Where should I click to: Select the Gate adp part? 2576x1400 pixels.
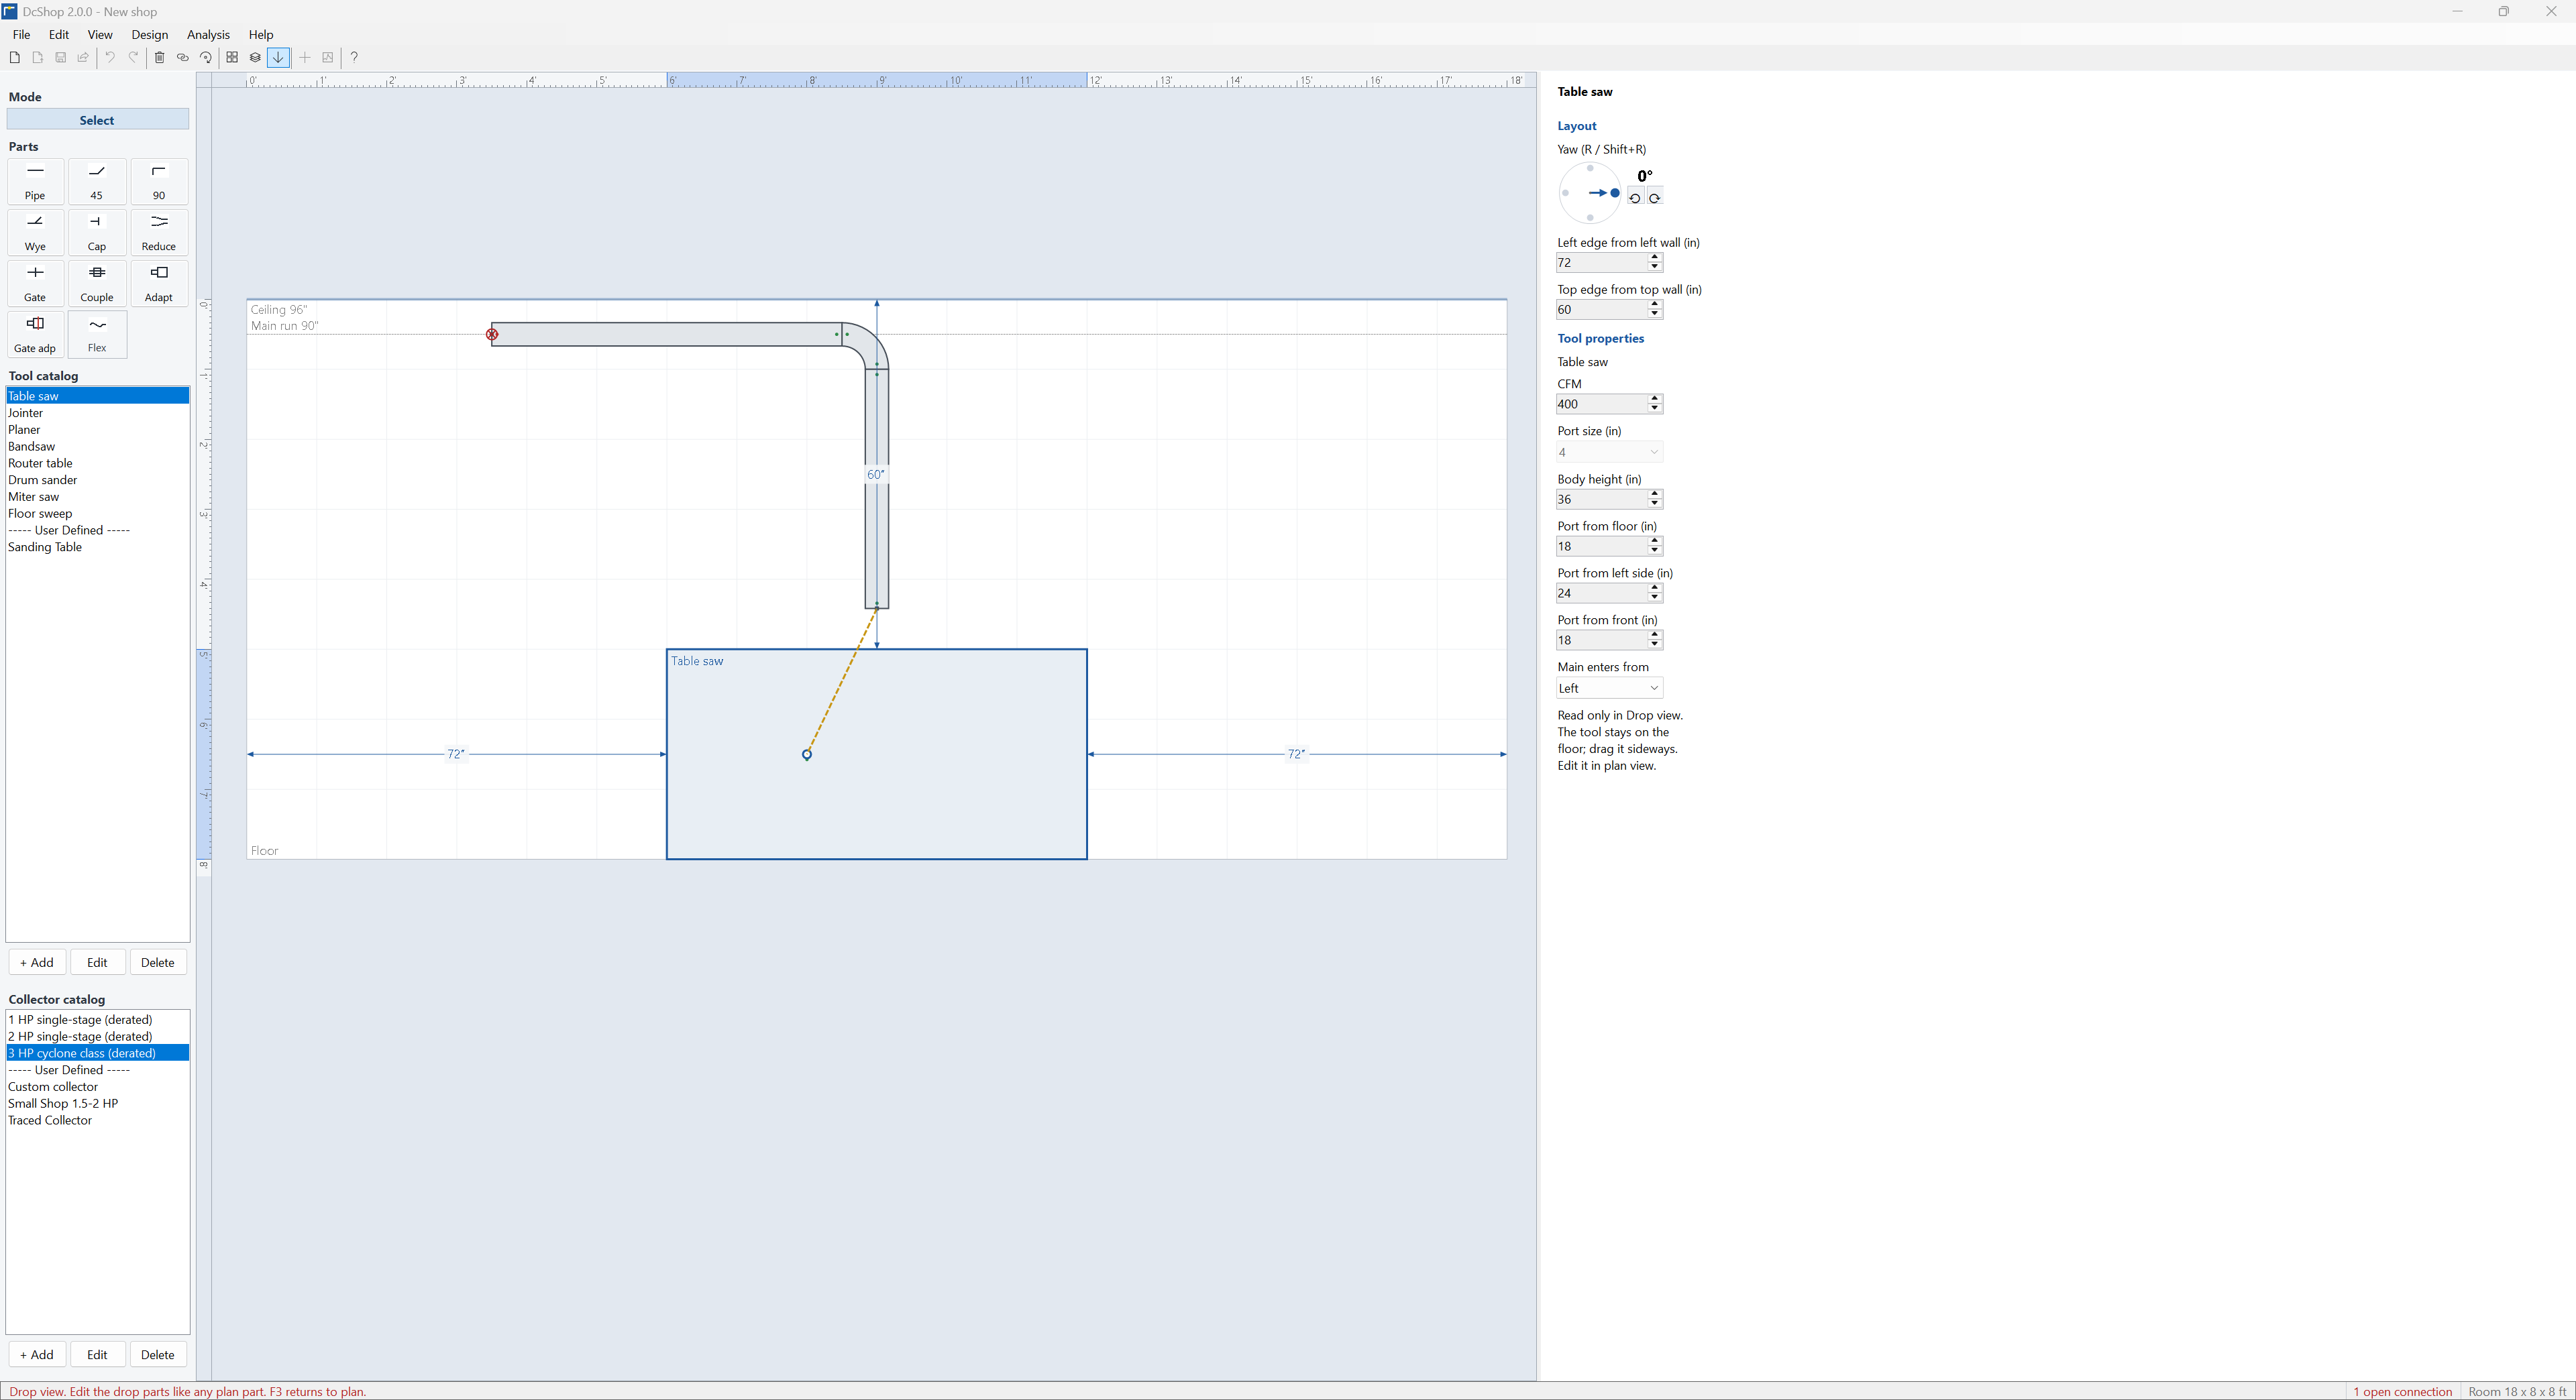35,335
